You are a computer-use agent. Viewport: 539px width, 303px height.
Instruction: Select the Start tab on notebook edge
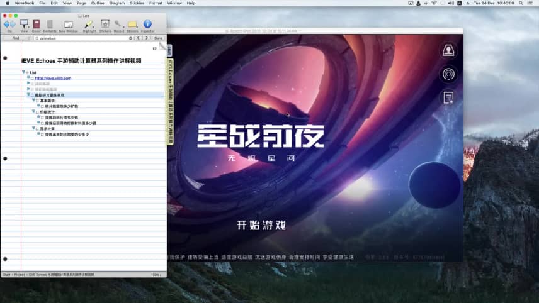click(169, 50)
